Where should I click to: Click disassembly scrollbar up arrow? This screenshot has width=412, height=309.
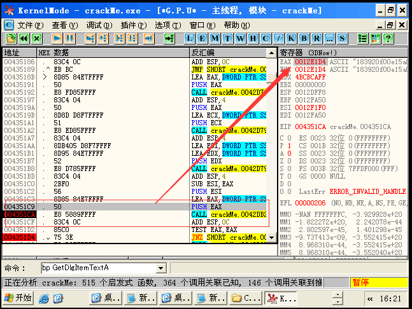[x=271, y=53]
